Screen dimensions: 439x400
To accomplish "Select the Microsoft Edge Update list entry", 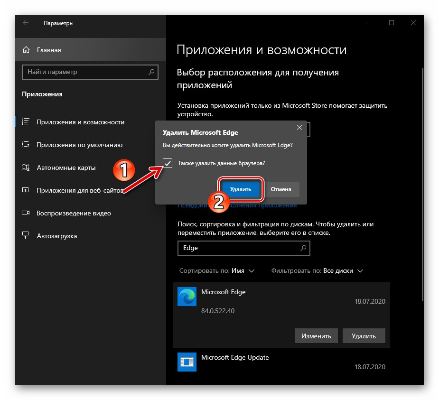I will (x=281, y=362).
